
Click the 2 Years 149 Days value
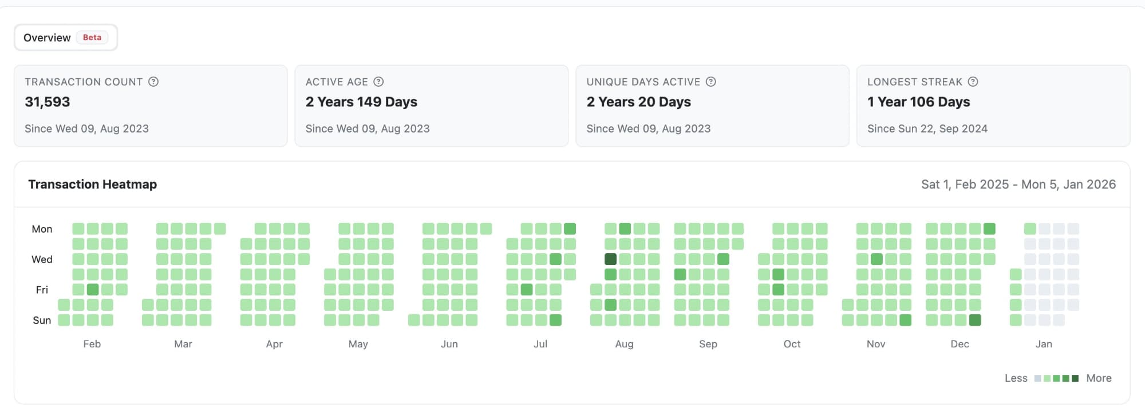pyautogui.click(x=361, y=102)
